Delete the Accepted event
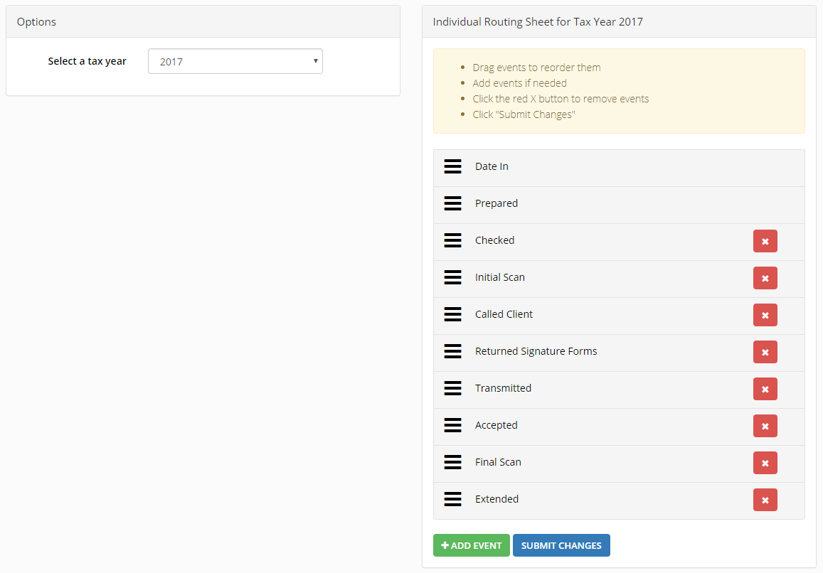This screenshot has width=823, height=573. click(765, 426)
